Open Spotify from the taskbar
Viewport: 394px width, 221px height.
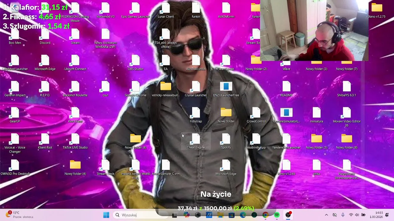point(277,215)
